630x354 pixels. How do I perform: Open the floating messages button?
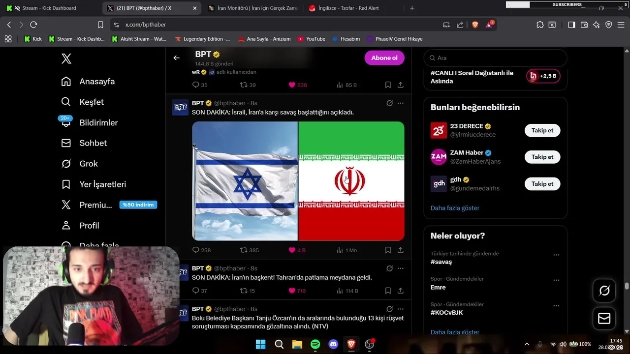604,319
